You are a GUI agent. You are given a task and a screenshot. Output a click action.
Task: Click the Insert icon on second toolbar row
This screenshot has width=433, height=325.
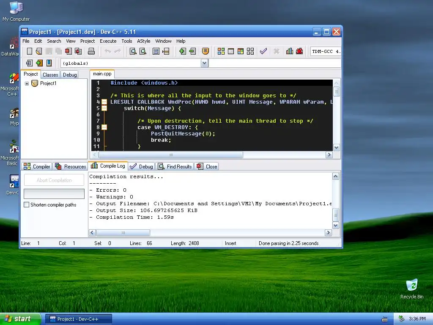[x=29, y=63]
